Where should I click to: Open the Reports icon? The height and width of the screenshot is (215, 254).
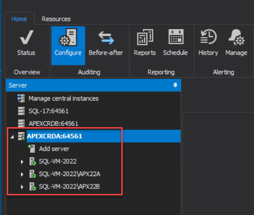pos(145,37)
